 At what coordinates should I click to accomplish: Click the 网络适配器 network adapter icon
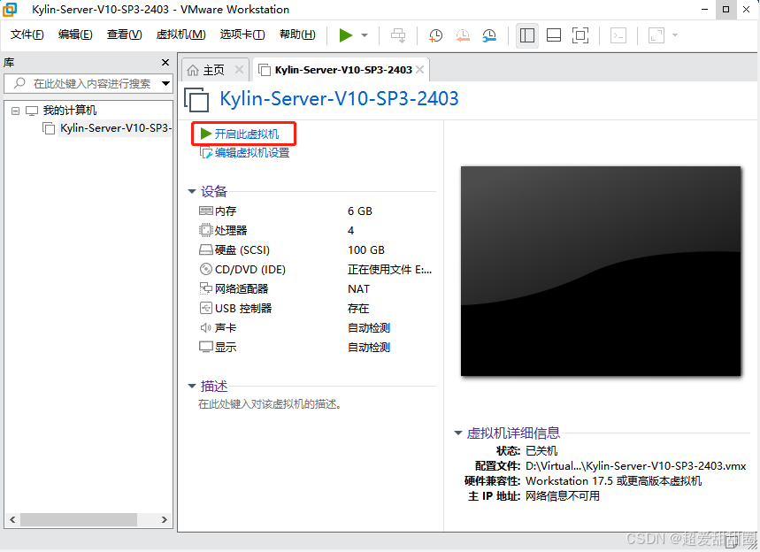coord(206,288)
